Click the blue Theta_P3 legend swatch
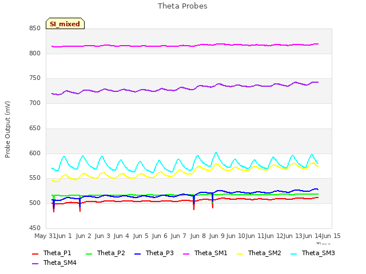The height and width of the screenshot is (274, 366). click(x=137, y=253)
